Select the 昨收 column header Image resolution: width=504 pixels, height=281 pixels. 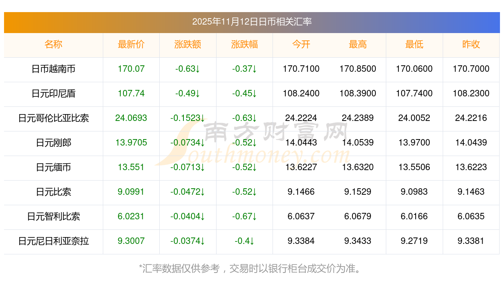click(x=471, y=44)
